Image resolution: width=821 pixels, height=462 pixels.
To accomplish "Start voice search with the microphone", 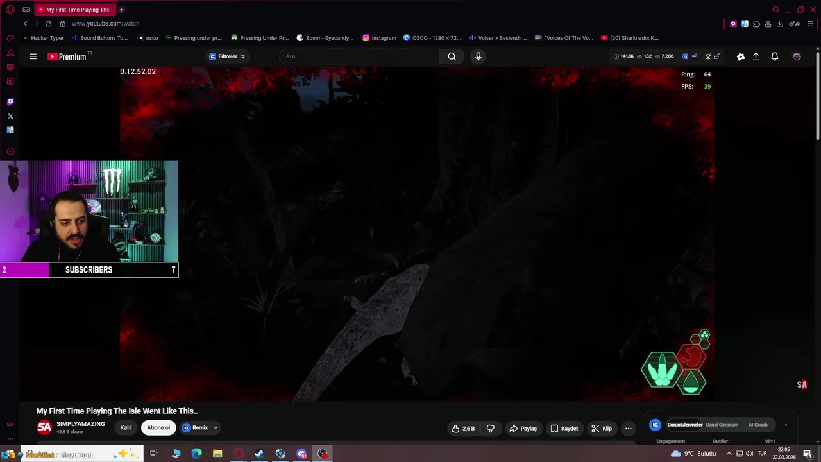I will [478, 56].
